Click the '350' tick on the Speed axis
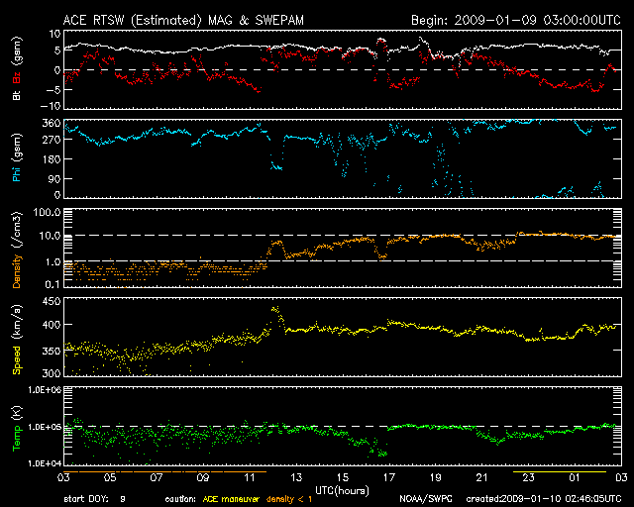The height and width of the screenshot is (507, 634). click(51, 351)
